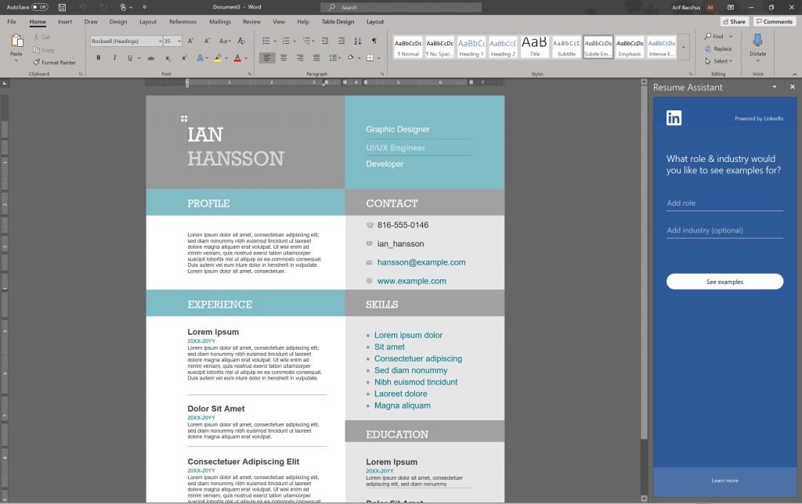Expand the underline style dropdown
The width and height of the screenshot is (802, 504).
point(139,58)
